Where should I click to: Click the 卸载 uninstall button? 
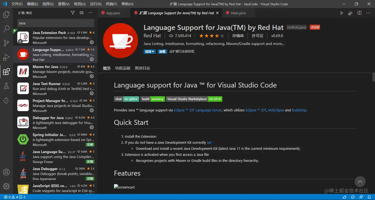click(162, 51)
